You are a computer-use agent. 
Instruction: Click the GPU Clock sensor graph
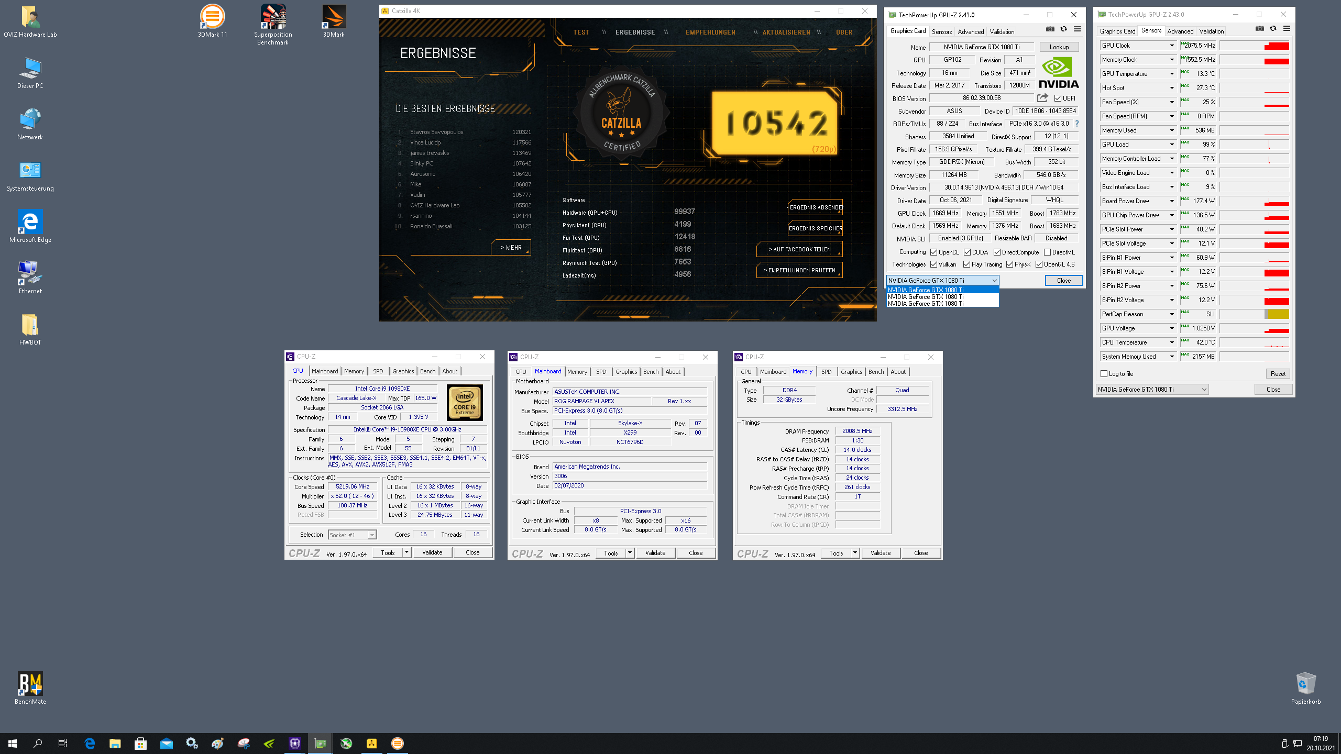(1254, 46)
